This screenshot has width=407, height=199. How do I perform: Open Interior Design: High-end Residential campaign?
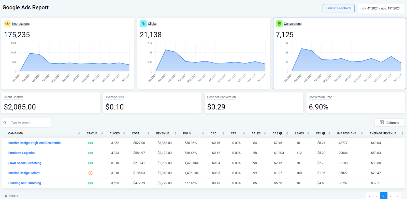[35, 143]
